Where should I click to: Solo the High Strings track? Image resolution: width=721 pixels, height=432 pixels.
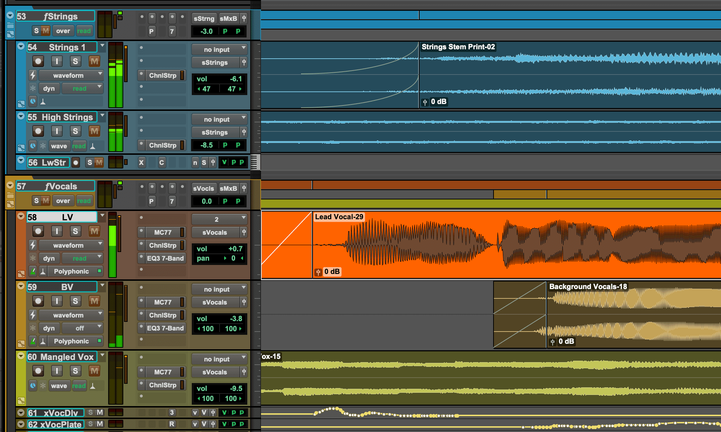point(75,131)
